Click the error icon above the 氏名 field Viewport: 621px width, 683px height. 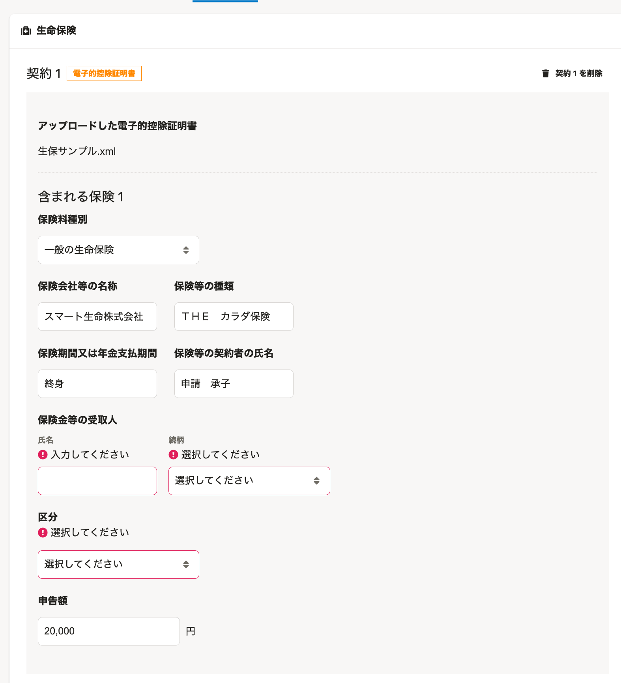tap(43, 455)
